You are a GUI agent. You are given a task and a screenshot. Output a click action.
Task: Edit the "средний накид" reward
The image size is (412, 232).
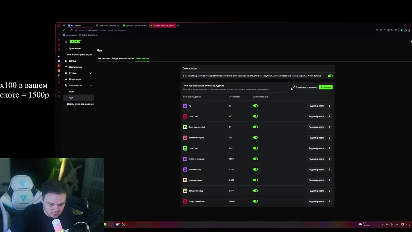click(316, 180)
